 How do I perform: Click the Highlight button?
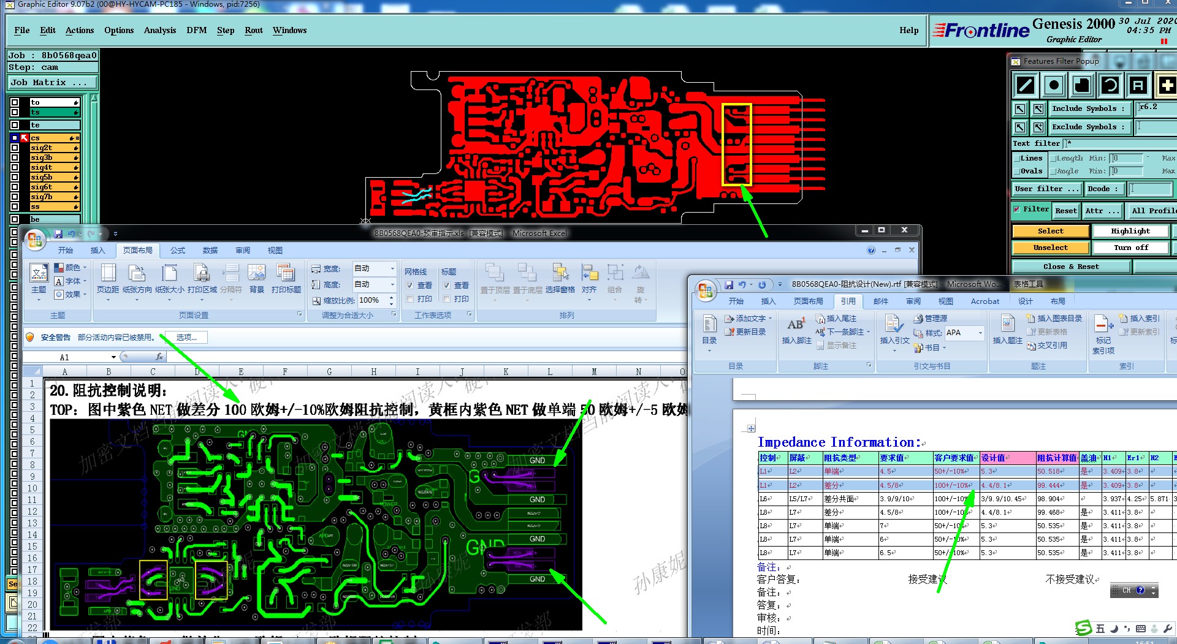coord(1130,231)
